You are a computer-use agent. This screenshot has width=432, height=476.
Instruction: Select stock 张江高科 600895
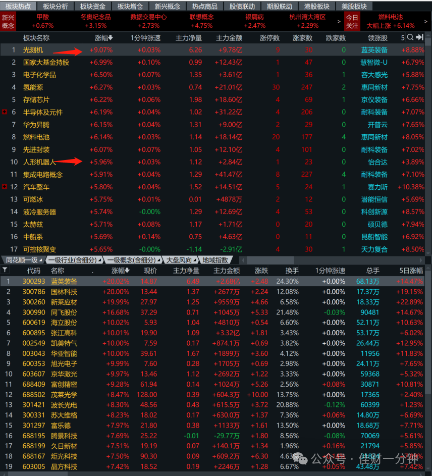click(x=212, y=333)
